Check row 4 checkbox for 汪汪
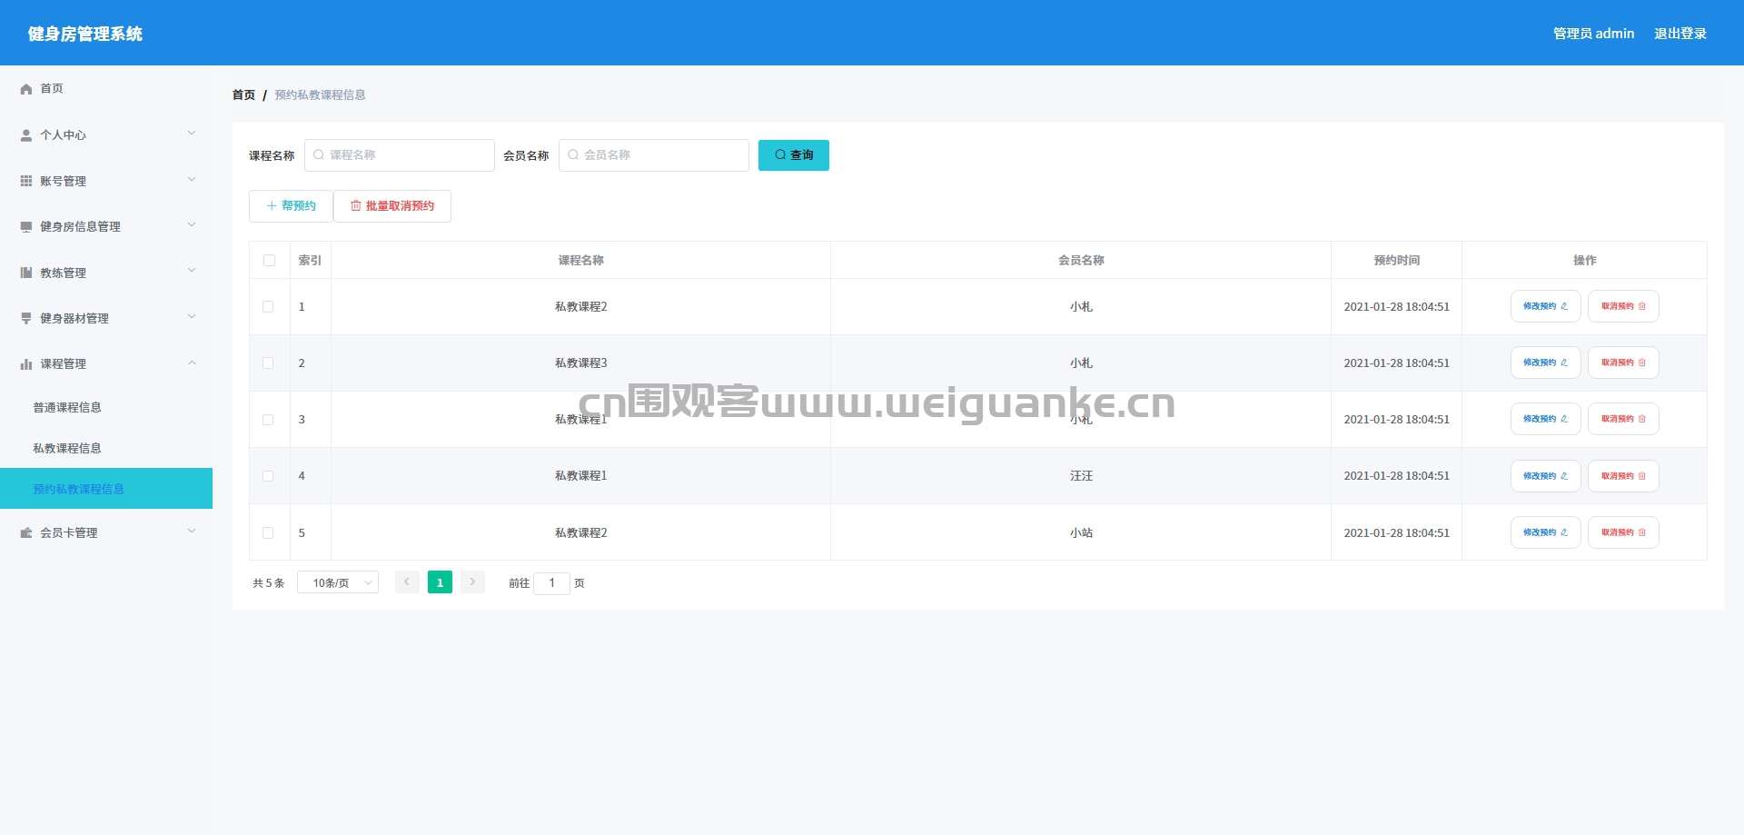Viewport: 1744px width, 835px height. [x=268, y=476]
